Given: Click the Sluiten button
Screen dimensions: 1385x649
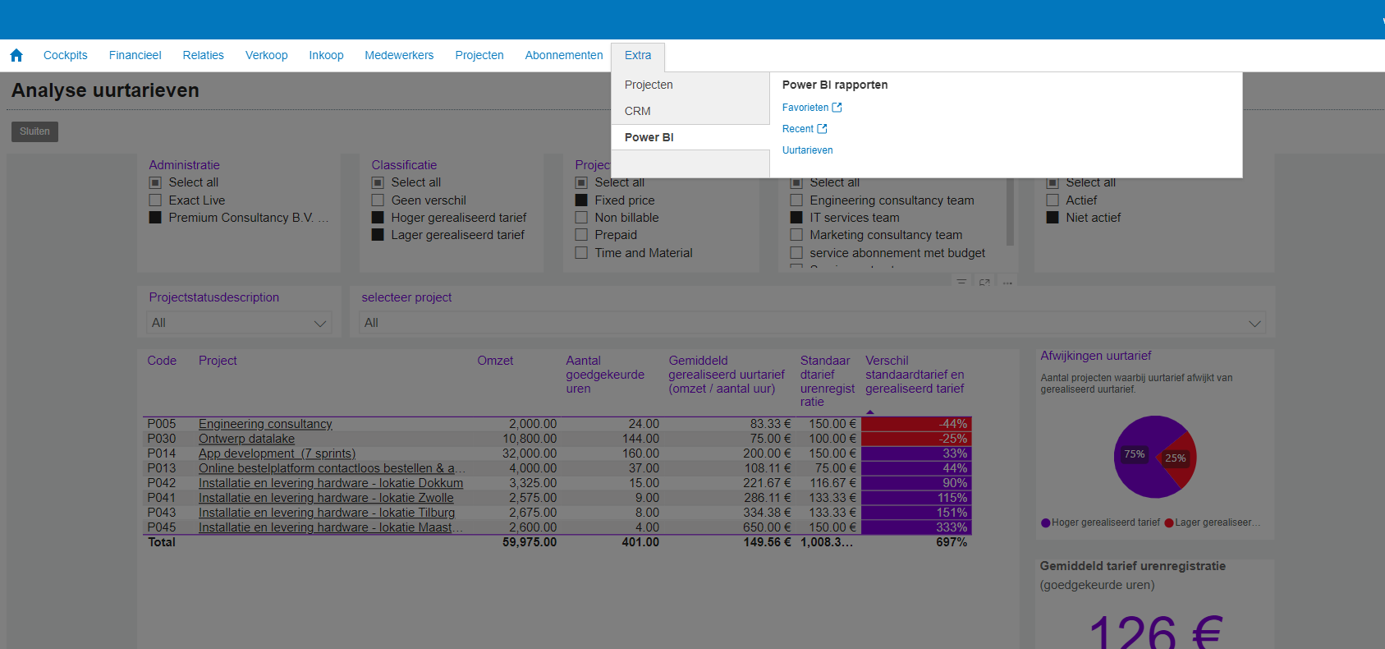Looking at the screenshot, I should point(34,131).
